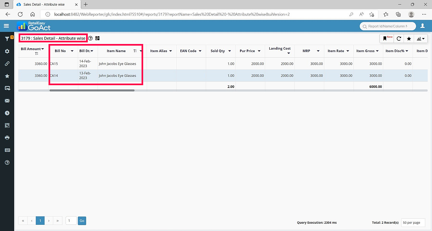Screen dimensions: 432x231
Task: Click the envelope mail icon in sidebar
Action: 7,101
